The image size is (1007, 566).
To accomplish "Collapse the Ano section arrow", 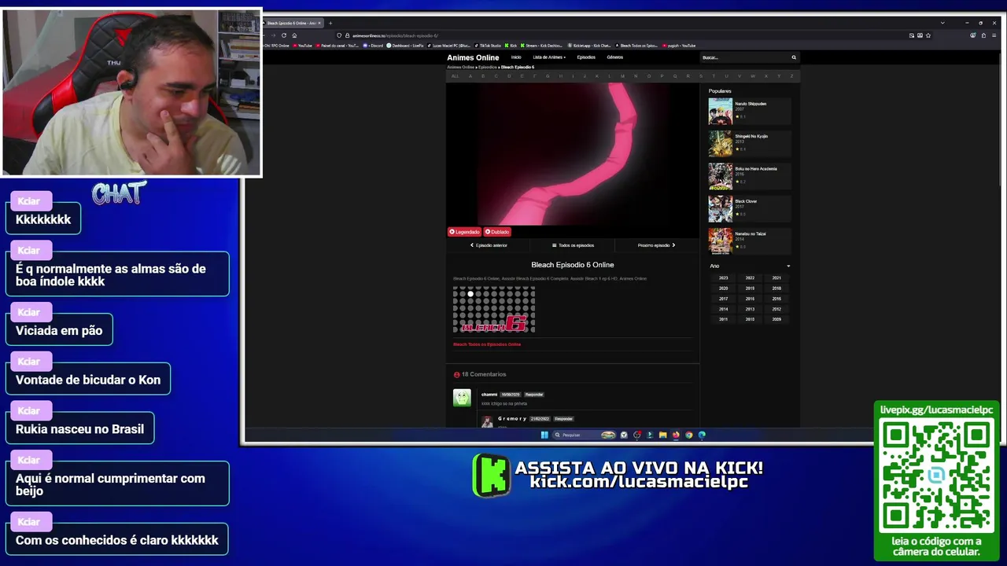I will 788,266.
